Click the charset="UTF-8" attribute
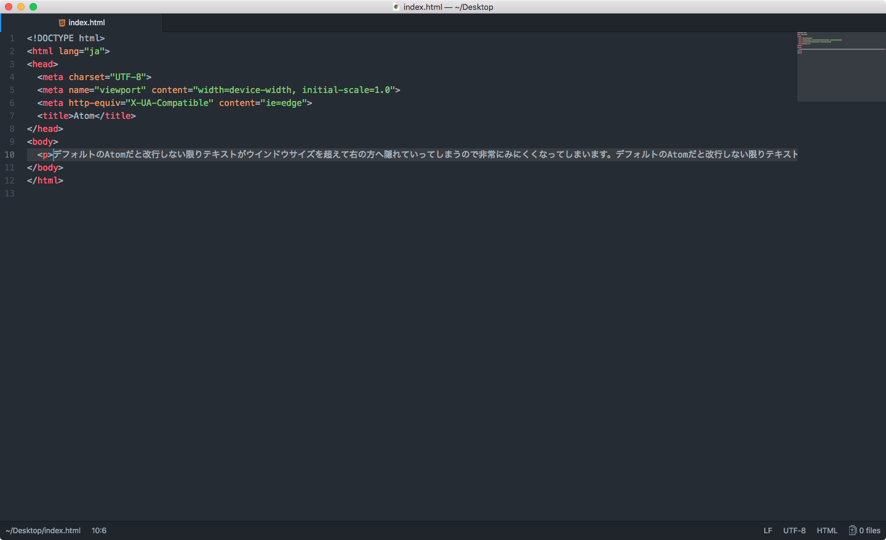The height and width of the screenshot is (540, 886). tap(108, 77)
